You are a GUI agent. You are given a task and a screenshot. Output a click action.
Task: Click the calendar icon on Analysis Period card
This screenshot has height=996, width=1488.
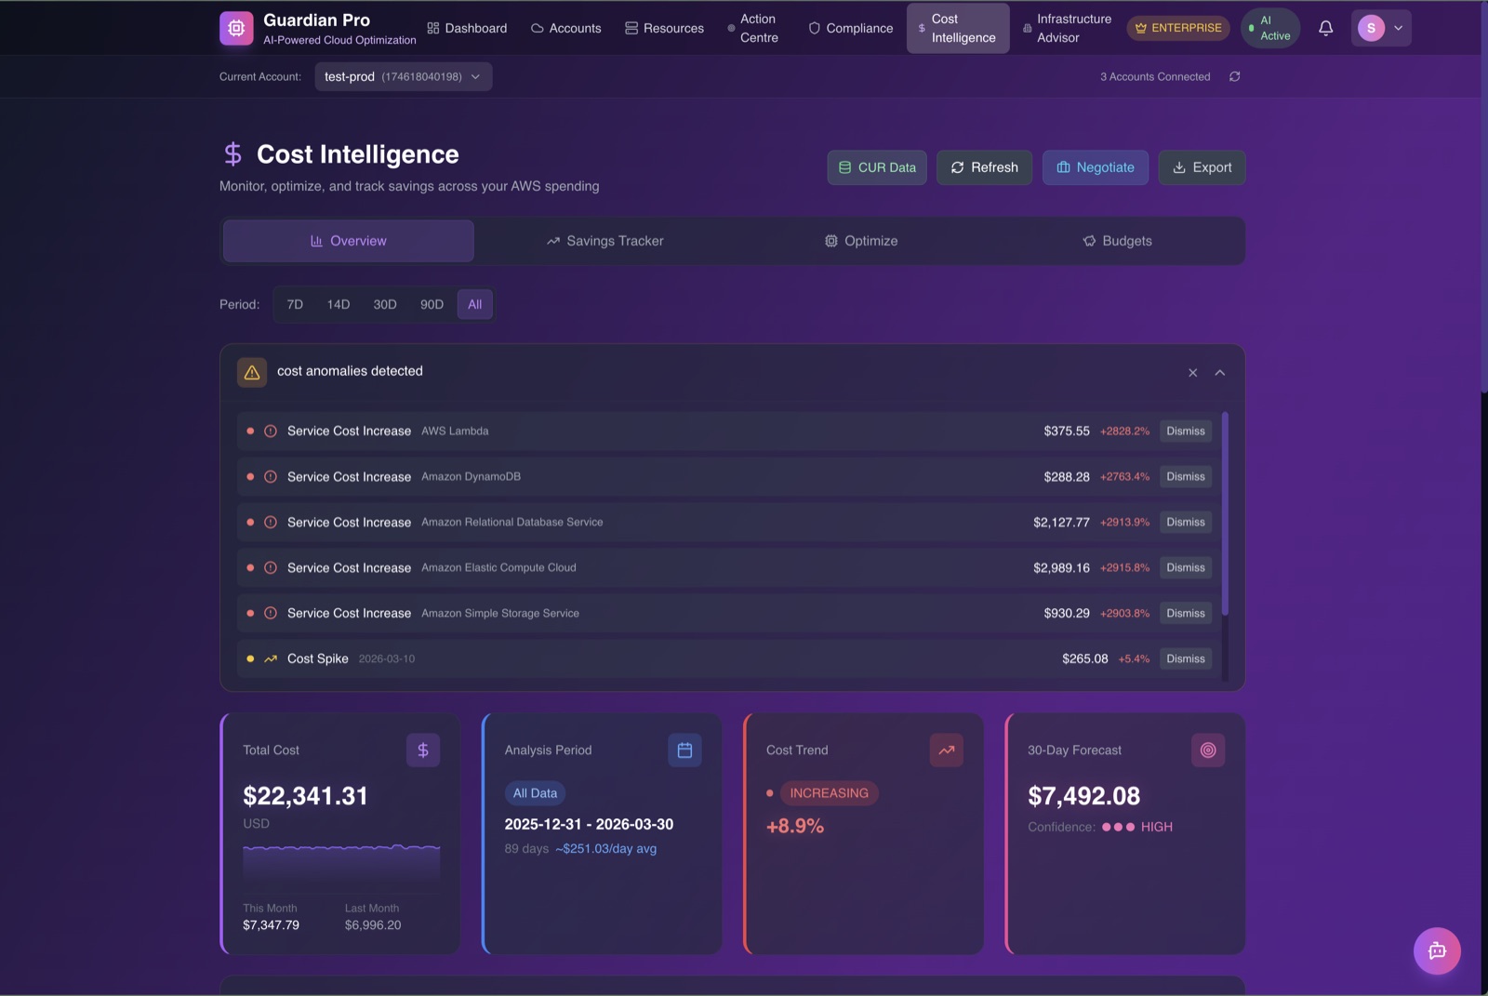point(685,750)
